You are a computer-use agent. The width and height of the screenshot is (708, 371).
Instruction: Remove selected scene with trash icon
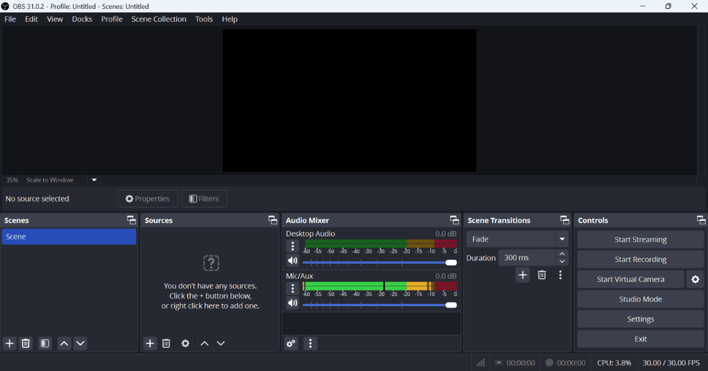point(26,343)
